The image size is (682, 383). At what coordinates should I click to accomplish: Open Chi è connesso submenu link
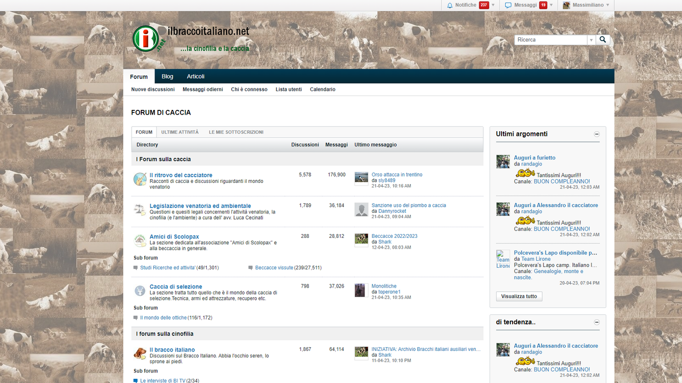(x=249, y=90)
